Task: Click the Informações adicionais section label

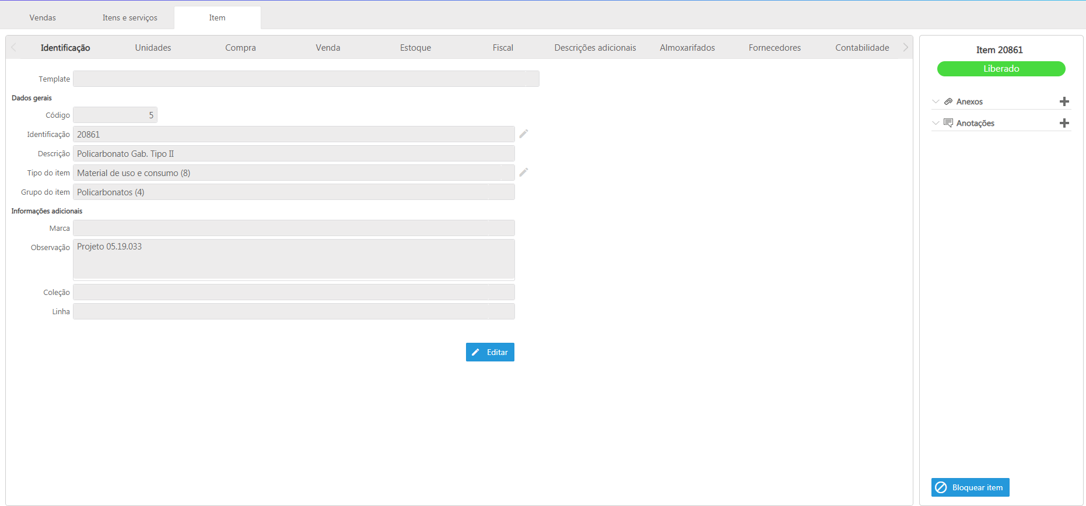Action: pyautogui.click(x=47, y=211)
